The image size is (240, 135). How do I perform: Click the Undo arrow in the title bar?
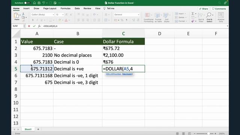point(43,3)
